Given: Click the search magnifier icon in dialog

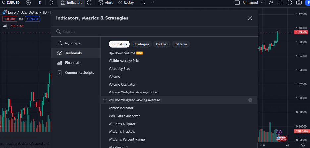Looking at the screenshot, I should pyautogui.click(x=58, y=32).
